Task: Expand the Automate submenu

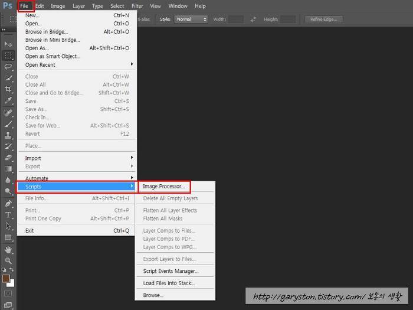Action: tap(77, 178)
